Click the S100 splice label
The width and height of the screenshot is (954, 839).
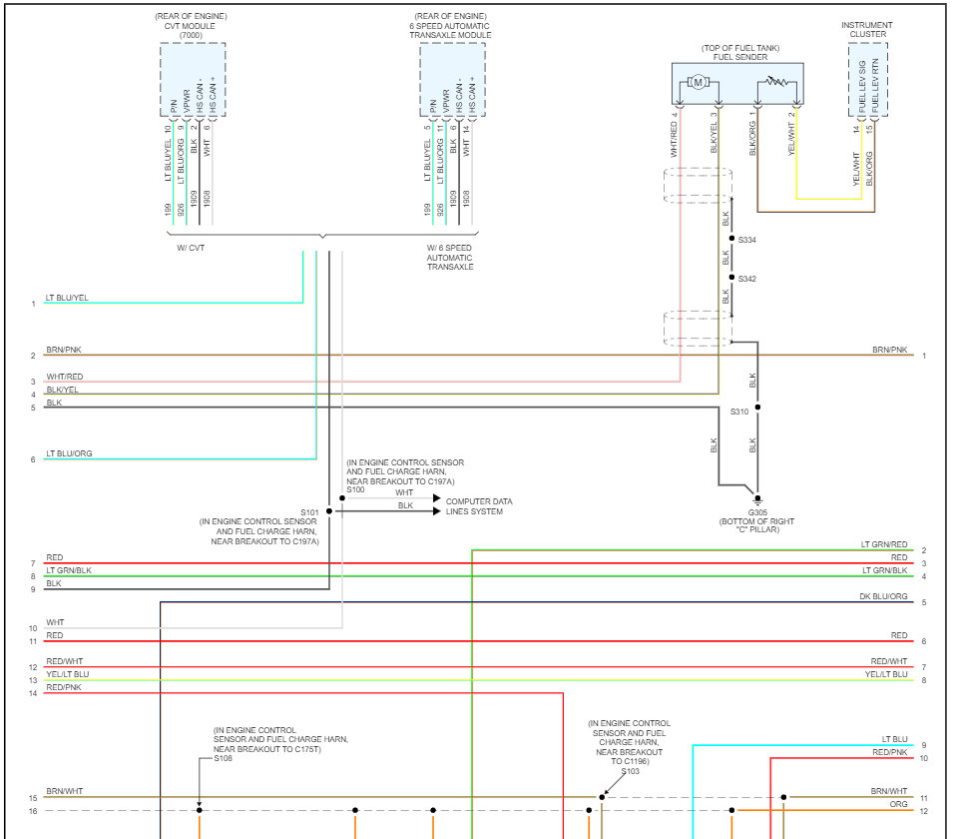(355, 489)
